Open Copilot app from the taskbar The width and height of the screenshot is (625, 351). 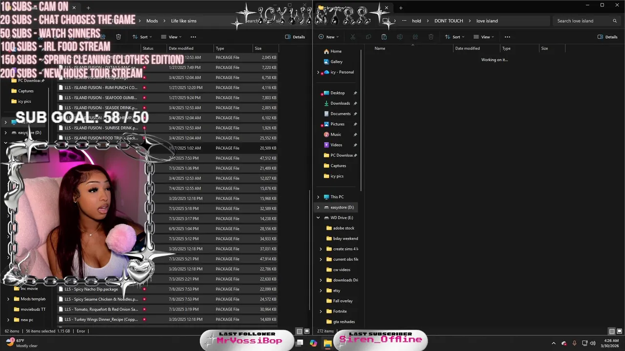tap(313, 343)
